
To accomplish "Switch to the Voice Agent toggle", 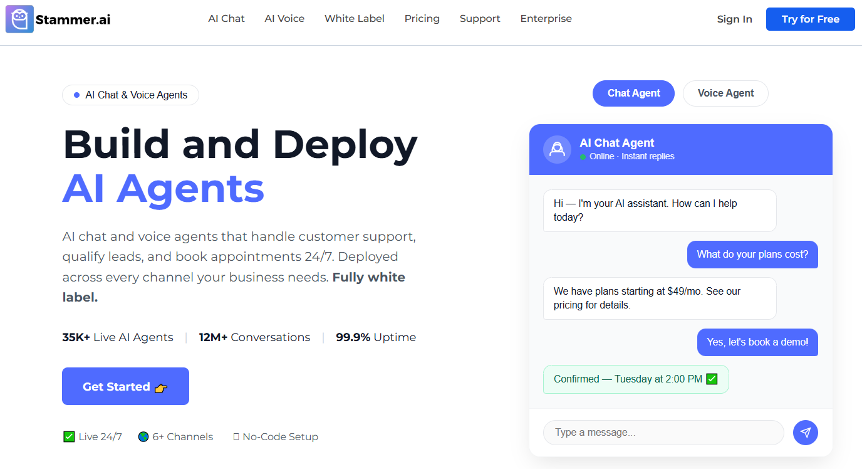I will (x=725, y=93).
